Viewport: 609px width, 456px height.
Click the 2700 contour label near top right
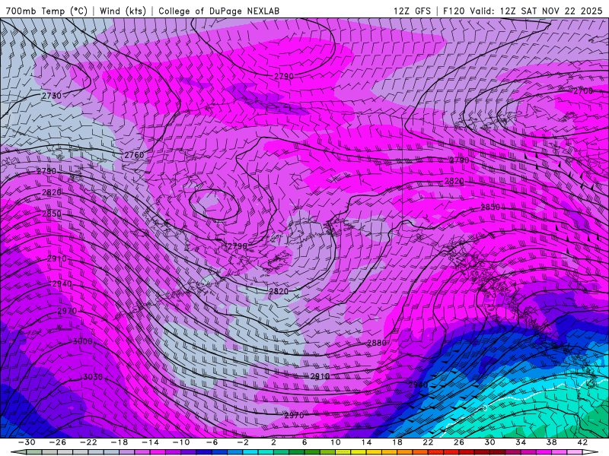[x=583, y=90]
